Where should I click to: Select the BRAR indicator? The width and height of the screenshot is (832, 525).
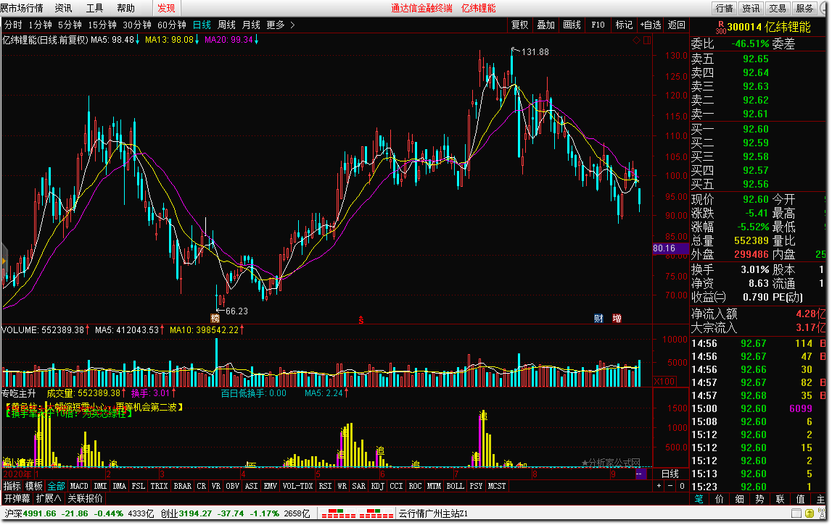tap(183, 486)
